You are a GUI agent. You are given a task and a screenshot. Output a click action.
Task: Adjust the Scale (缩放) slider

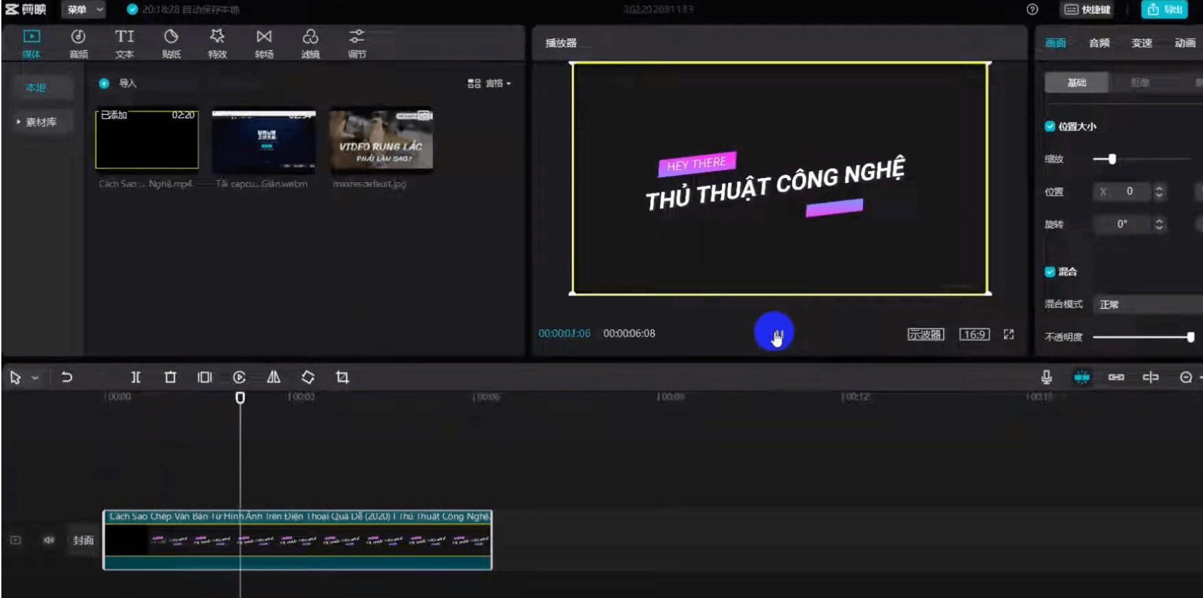point(1111,159)
